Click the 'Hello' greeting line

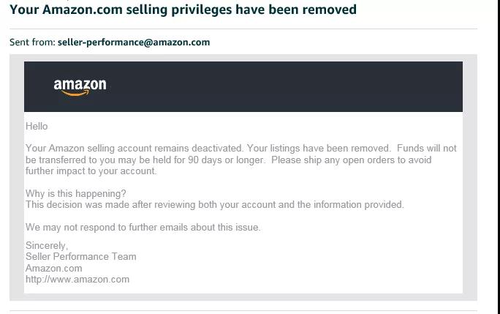coord(37,126)
